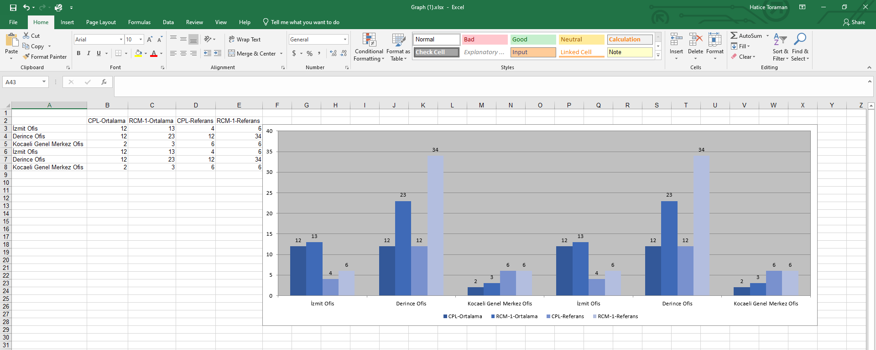Click the Percent Style icon

coord(310,53)
